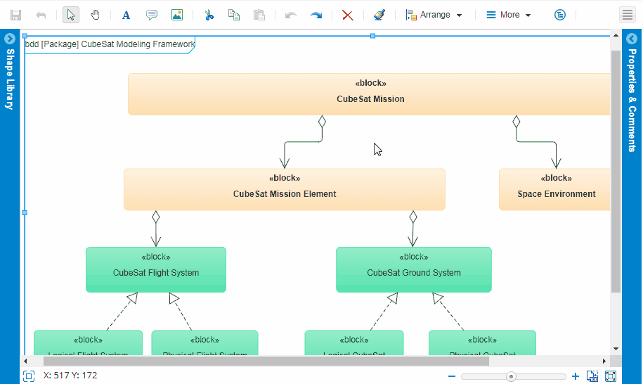
Task: Open the Properties & Comments side tab
Action: 632,101
